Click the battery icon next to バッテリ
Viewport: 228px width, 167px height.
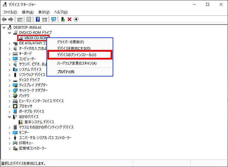[x=15, y=96]
